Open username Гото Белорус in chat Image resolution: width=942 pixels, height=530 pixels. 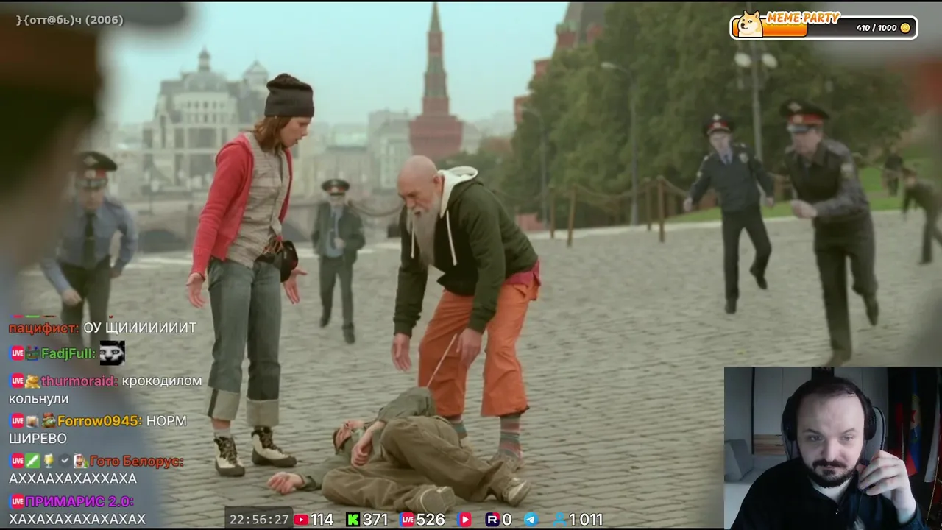(x=136, y=461)
